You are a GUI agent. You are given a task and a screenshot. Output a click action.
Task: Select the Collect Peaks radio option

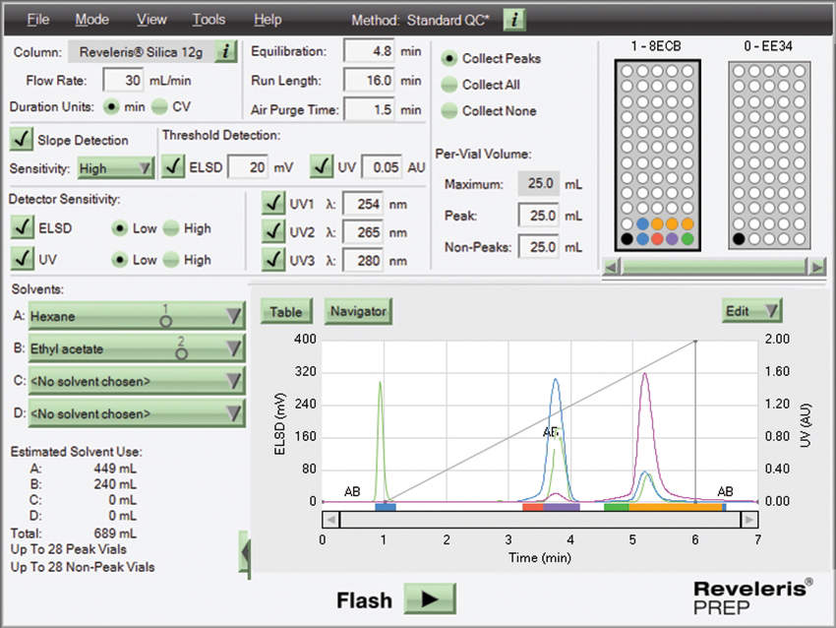click(448, 58)
